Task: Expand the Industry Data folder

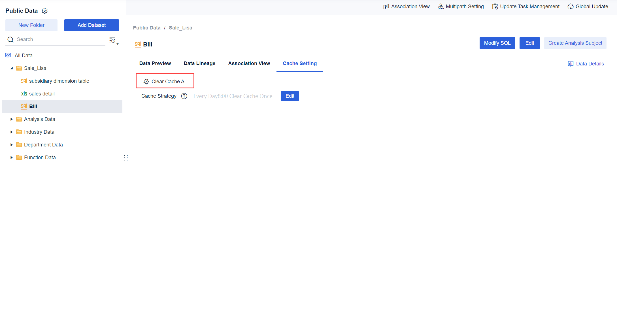Action: click(x=12, y=132)
